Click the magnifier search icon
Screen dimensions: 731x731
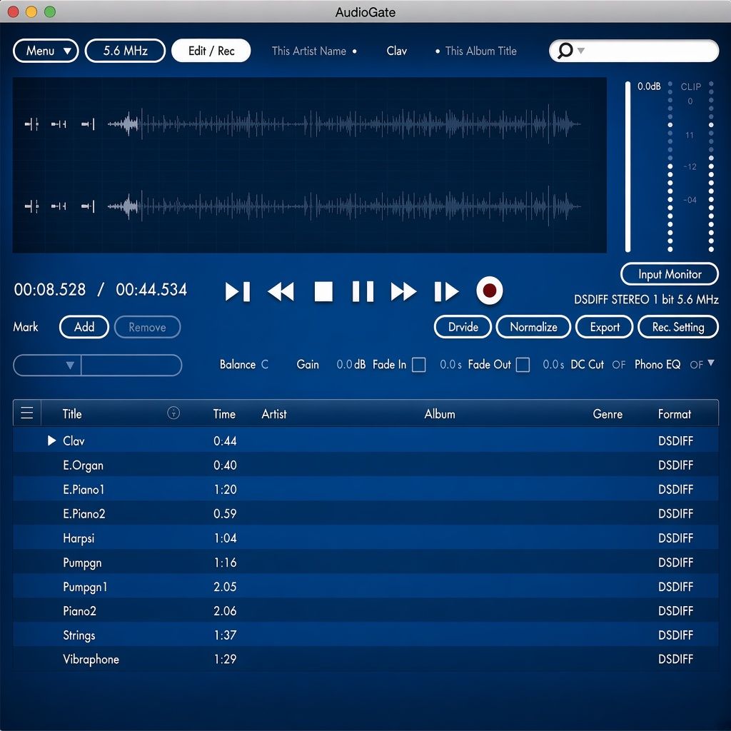tap(565, 51)
